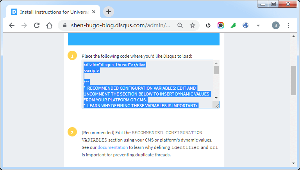The height and width of the screenshot is (170, 300).
Task: Maximize the browser window
Action: point(273,4)
